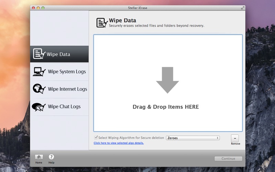
Task: Click the large gray down arrow
Action: [167, 80]
